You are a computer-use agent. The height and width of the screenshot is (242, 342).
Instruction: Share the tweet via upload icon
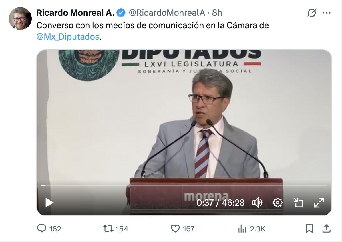(x=326, y=229)
